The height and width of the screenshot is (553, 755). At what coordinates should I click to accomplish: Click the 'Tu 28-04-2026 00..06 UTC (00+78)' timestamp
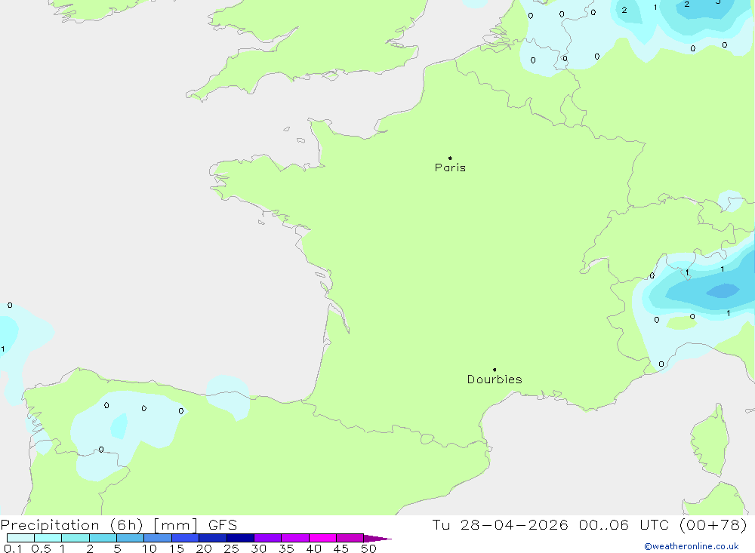590,525
